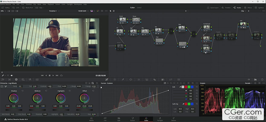Select the Skin node in node graph
Viewport: 266px width, 122px height.
coord(181,28)
